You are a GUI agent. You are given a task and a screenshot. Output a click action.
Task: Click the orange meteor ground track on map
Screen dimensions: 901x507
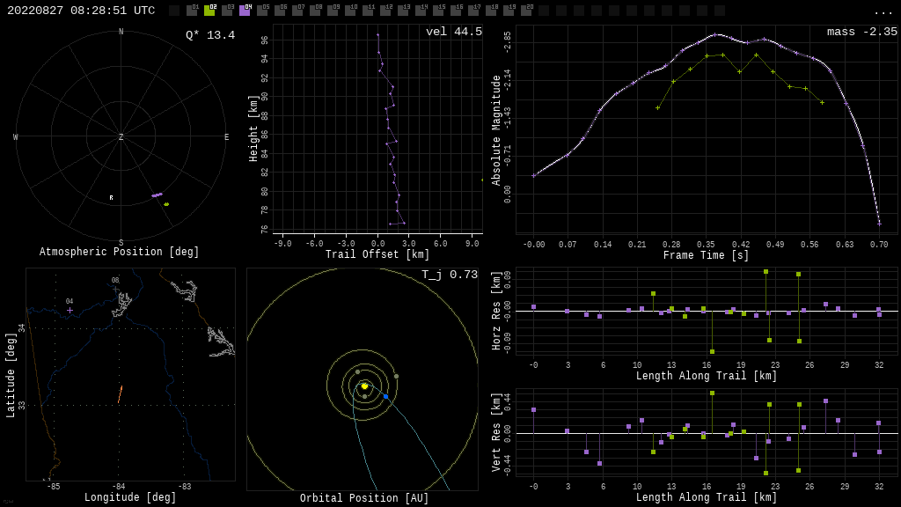tap(120, 394)
